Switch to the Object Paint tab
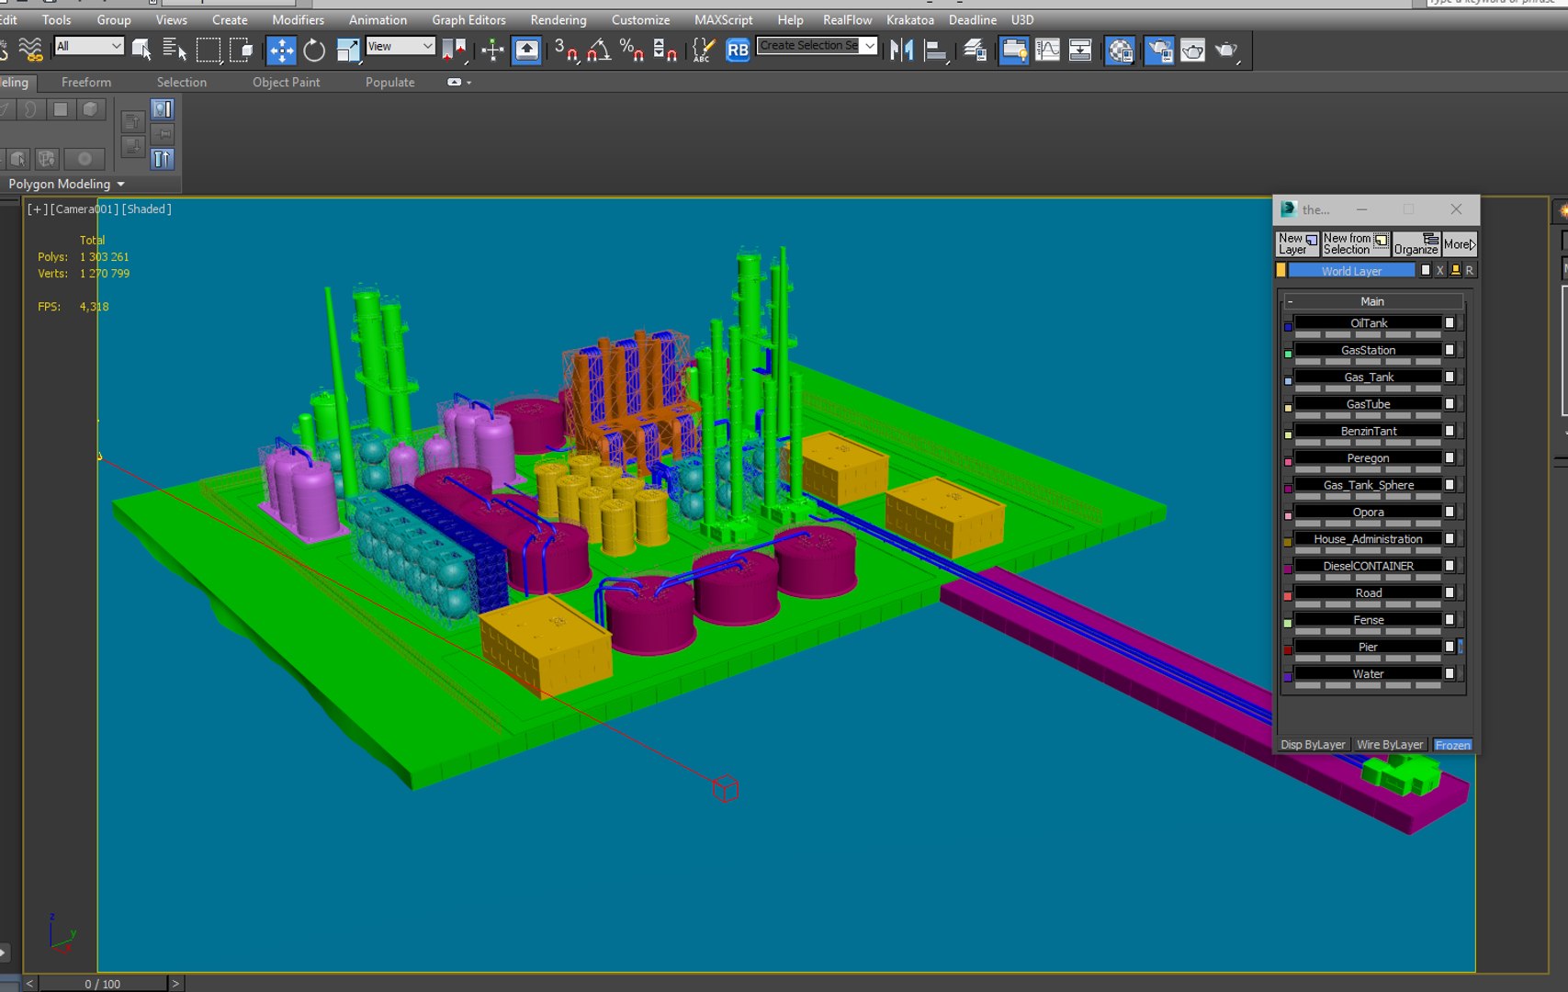The height and width of the screenshot is (992, 1568). [287, 82]
